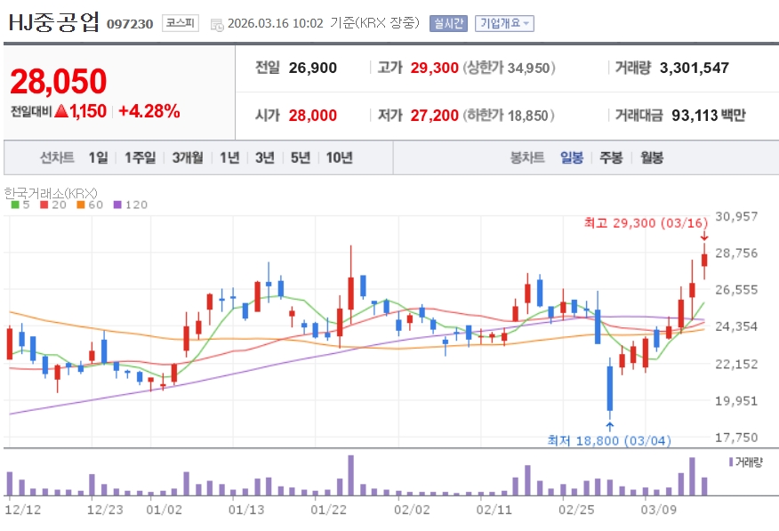779x531 pixels.
Task: Click the red 최고 29,300 high arrow marker
Action: tap(704, 236)
